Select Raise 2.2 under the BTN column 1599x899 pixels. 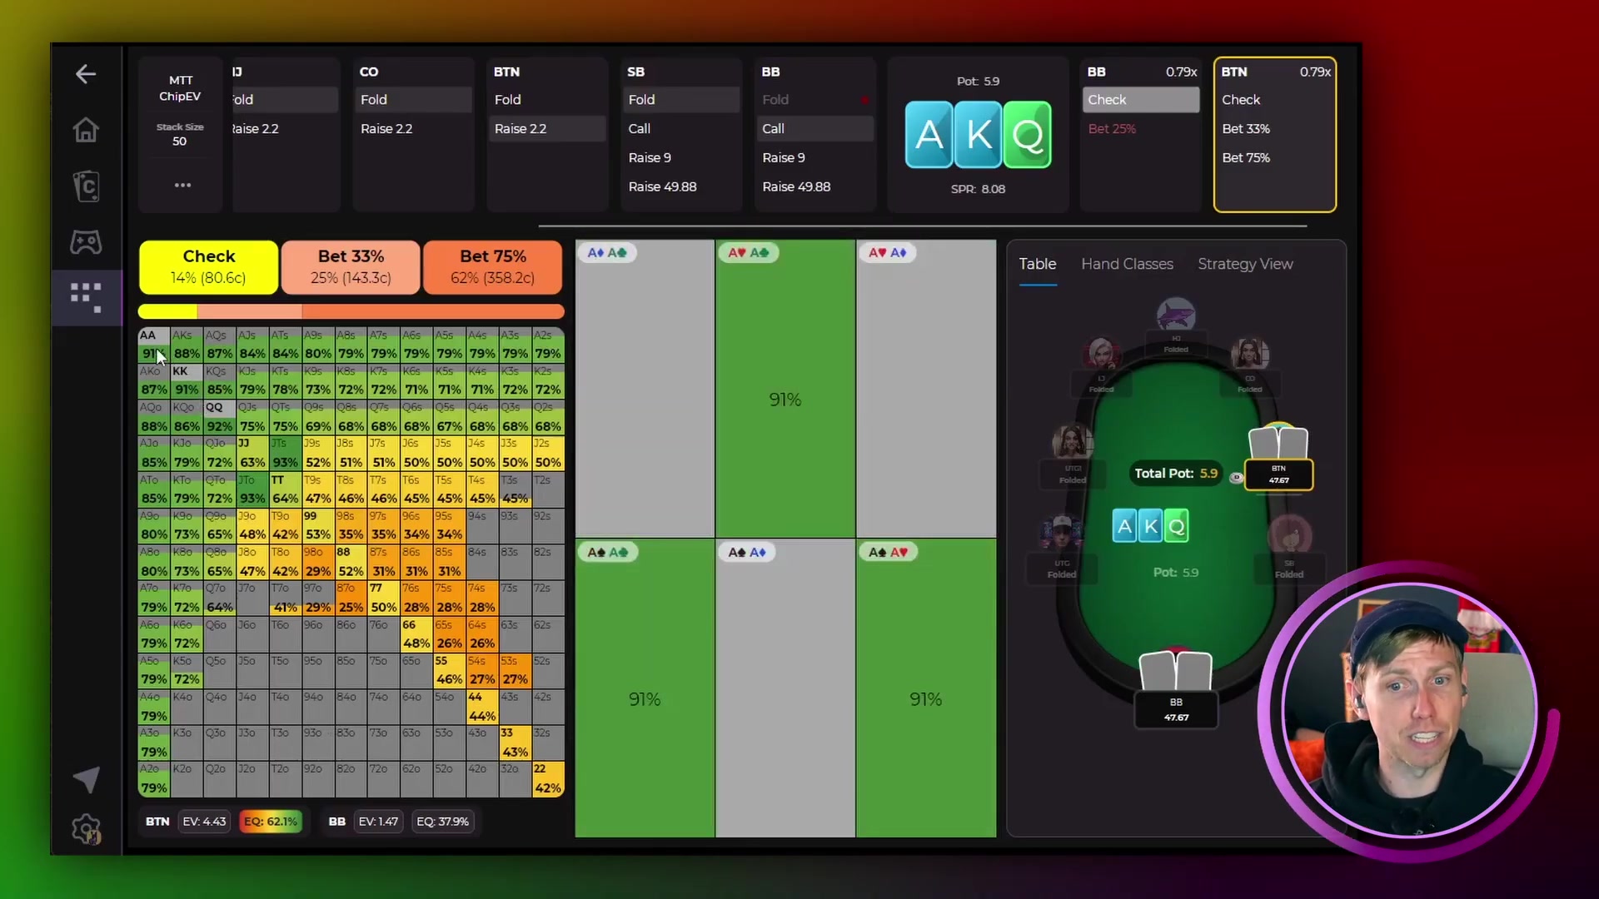point(547,129)
